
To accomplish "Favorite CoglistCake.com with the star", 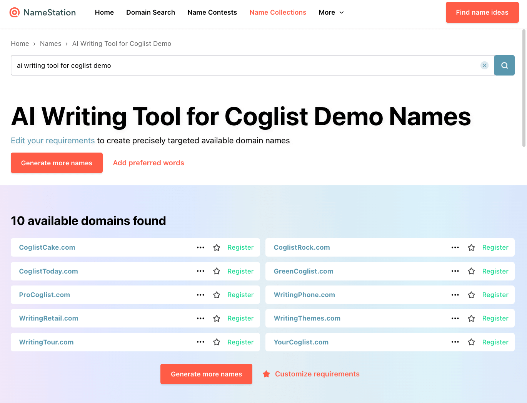I will (217, 247).
